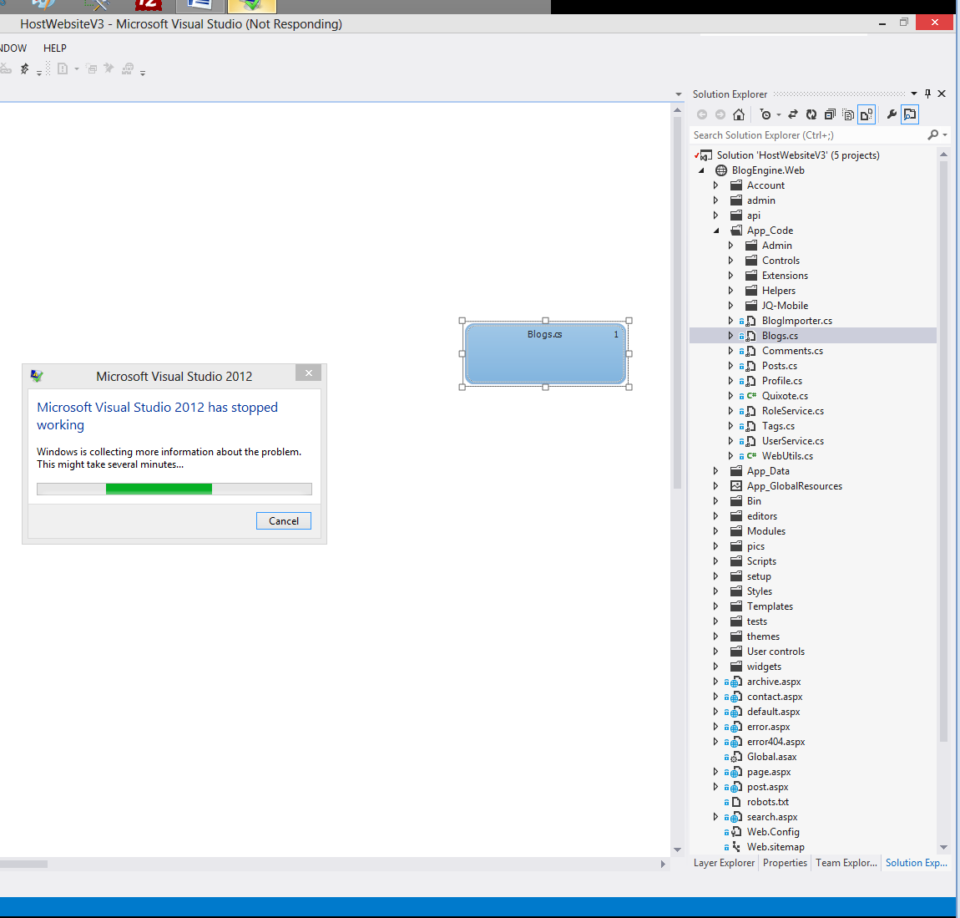Click the green progress bar in crash dialog
Viewport: 960px width, 918px height.
pyautogui.click(x=159, y=489)
